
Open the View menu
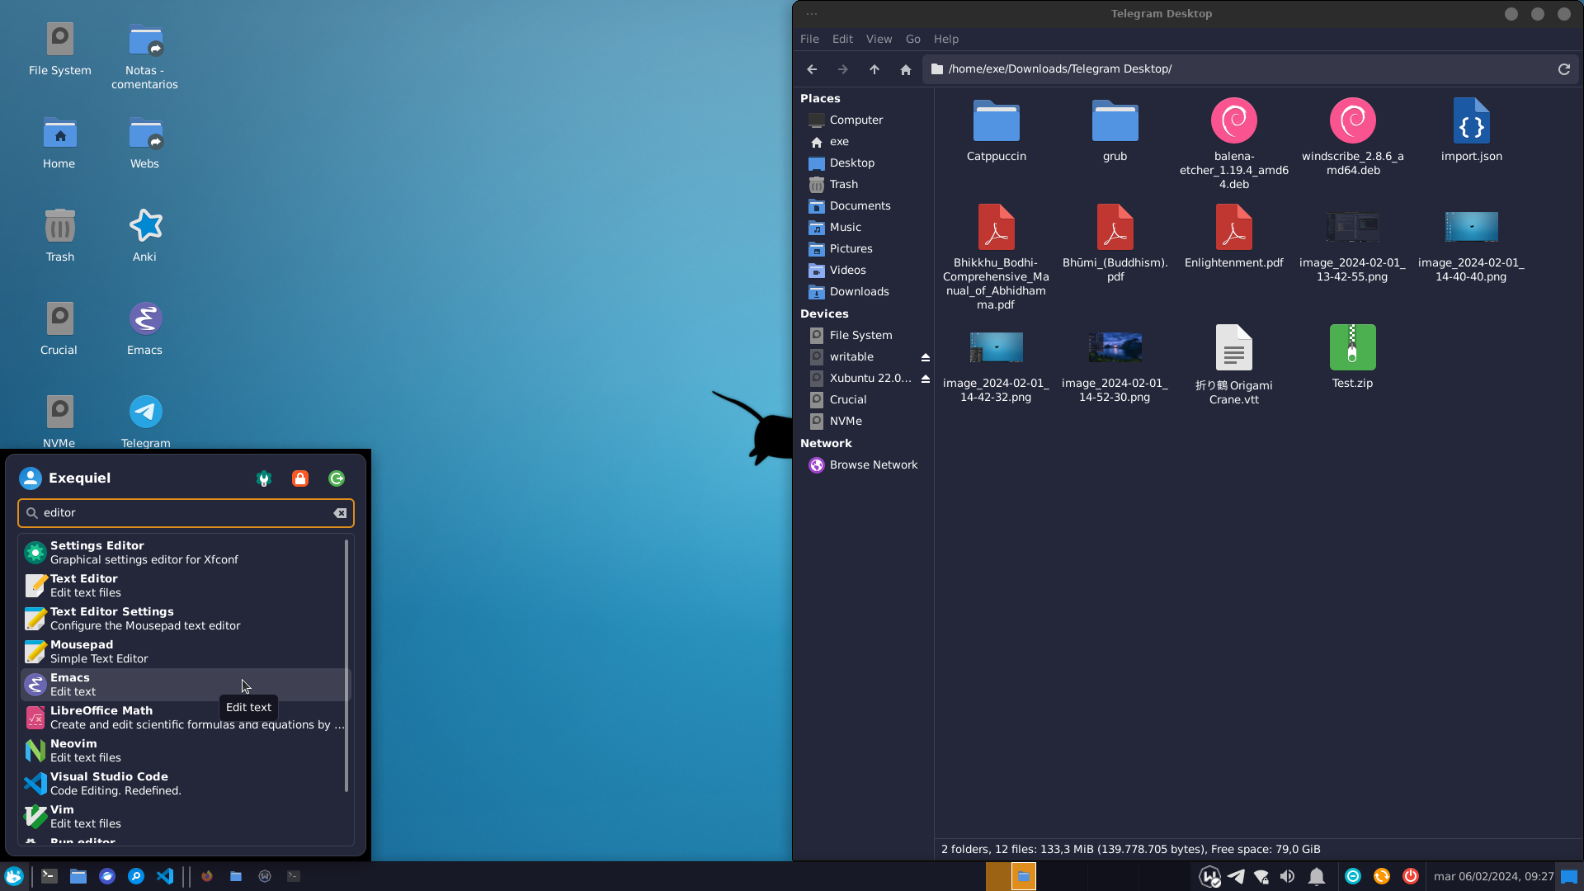(879, 39)
